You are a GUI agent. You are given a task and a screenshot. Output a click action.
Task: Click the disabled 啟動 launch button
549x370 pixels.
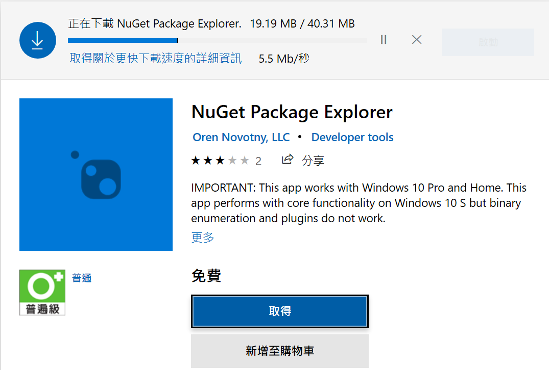pyautogui.click(x=488, y=42)
